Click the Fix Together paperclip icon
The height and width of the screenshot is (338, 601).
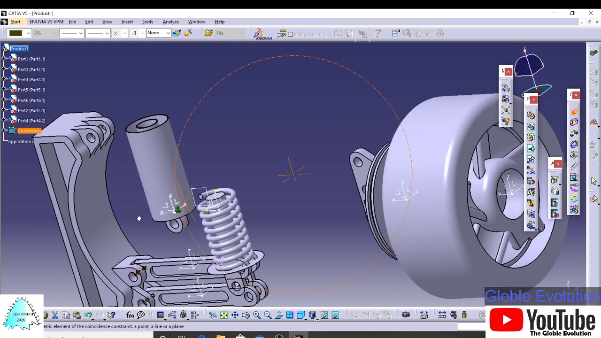click(x=574, y=166)
